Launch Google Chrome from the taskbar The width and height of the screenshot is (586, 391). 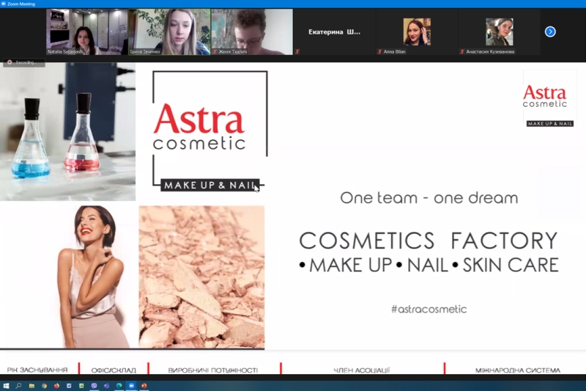coord(44,386)
